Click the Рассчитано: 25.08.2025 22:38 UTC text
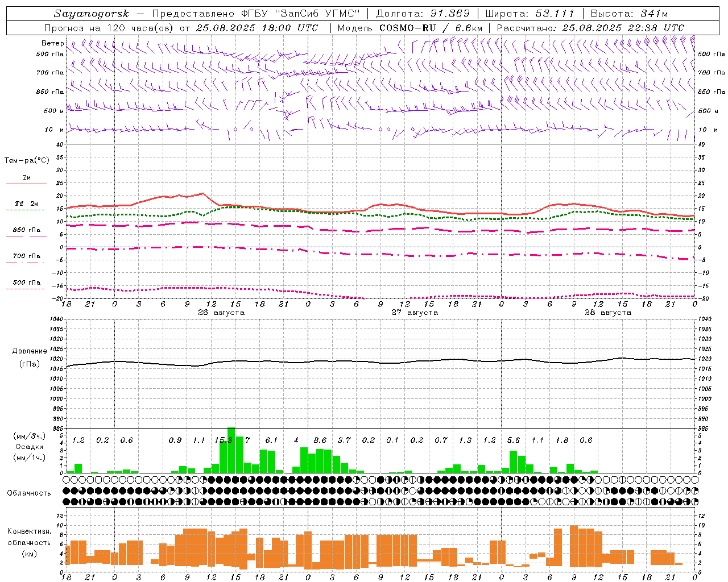Screen dimensions: 728x582 590,28
